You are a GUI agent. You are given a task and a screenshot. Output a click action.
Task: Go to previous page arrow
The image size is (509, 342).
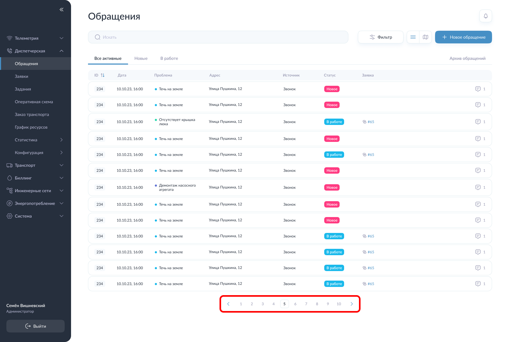pyautogui.click(x=228, y=304)
